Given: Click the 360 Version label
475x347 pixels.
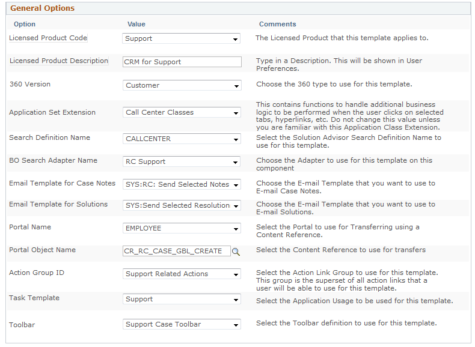Looking at the screenshot, I should click(x=30, y=84).
